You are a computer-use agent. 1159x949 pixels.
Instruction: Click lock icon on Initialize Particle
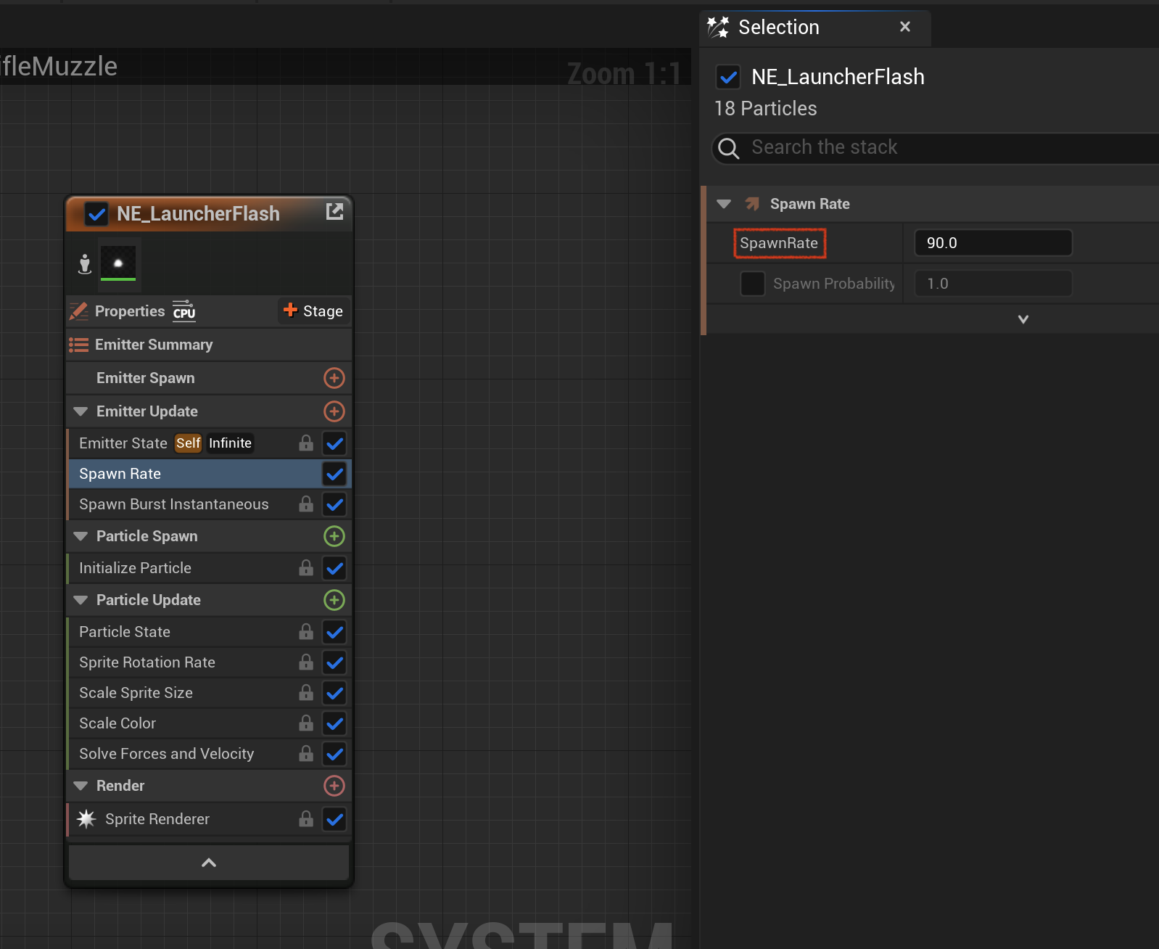(x=306, y=567)
